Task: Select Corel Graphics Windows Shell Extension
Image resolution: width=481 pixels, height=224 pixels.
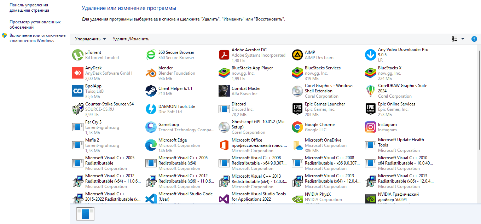Action: [326, 91]
